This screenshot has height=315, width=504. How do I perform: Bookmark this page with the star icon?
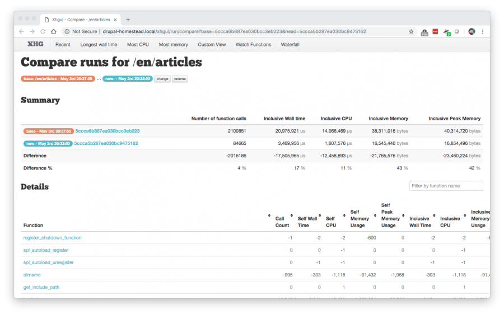tap(411, 31)
